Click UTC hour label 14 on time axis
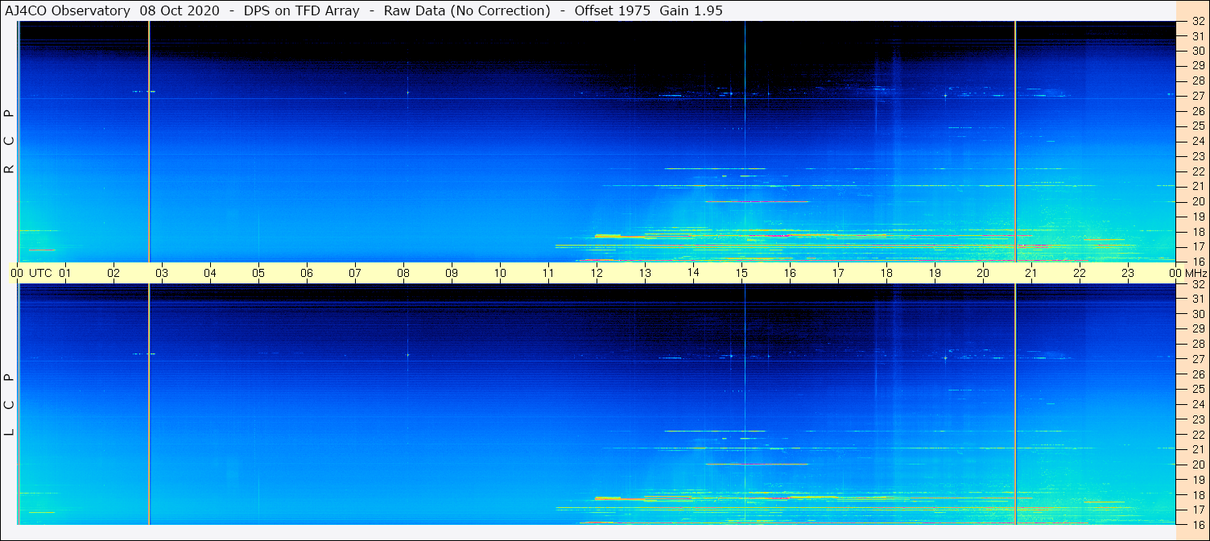 coord(693,272)
